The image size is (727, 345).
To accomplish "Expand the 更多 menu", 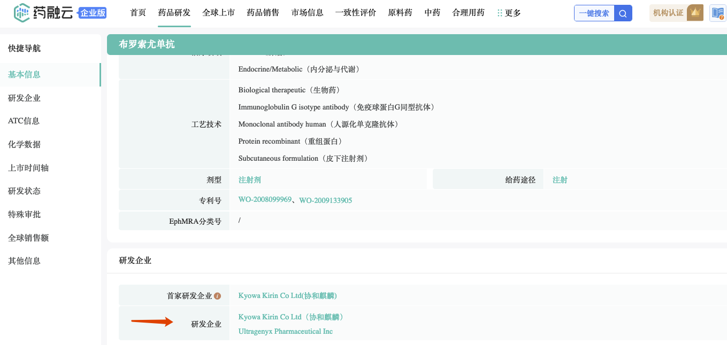I will 509,13.
